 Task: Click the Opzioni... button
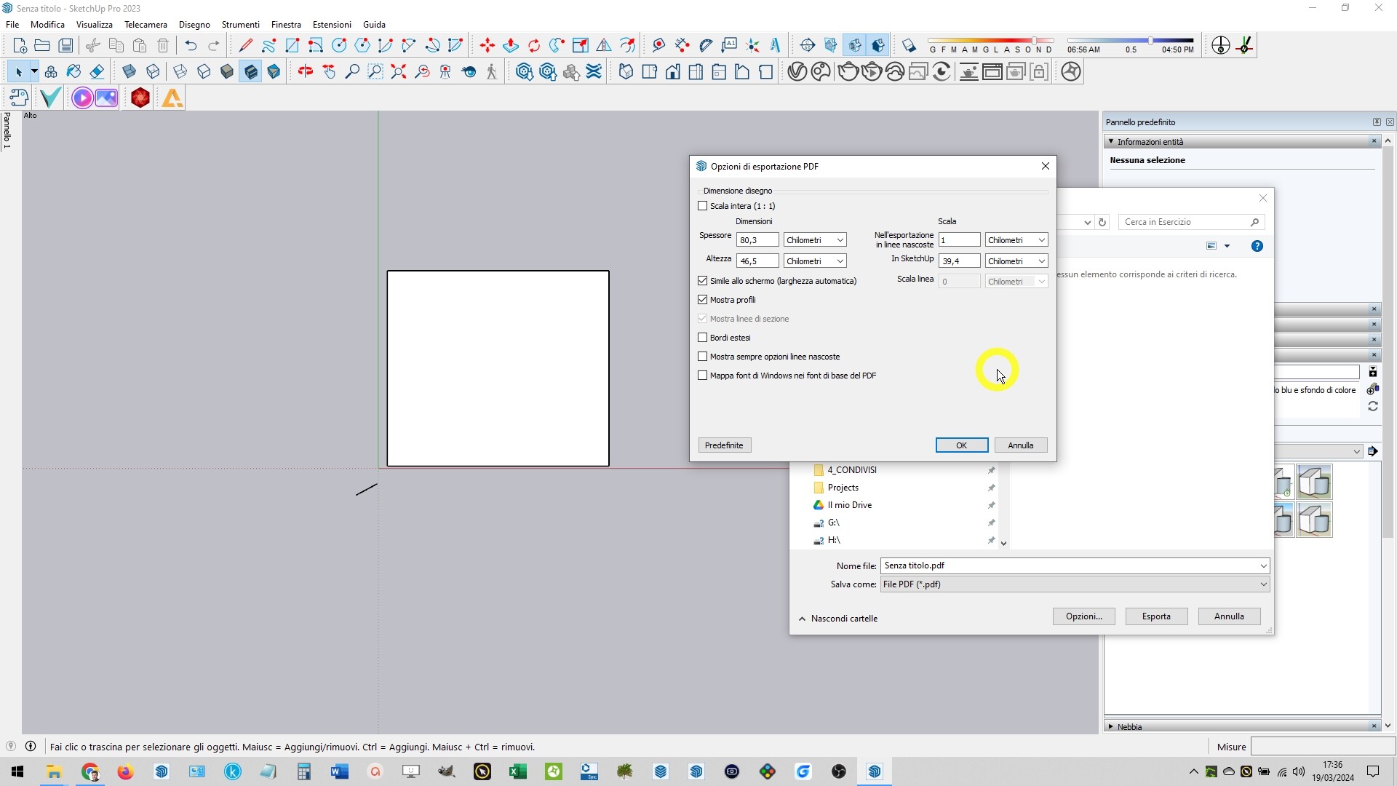tap(1084, 616)
